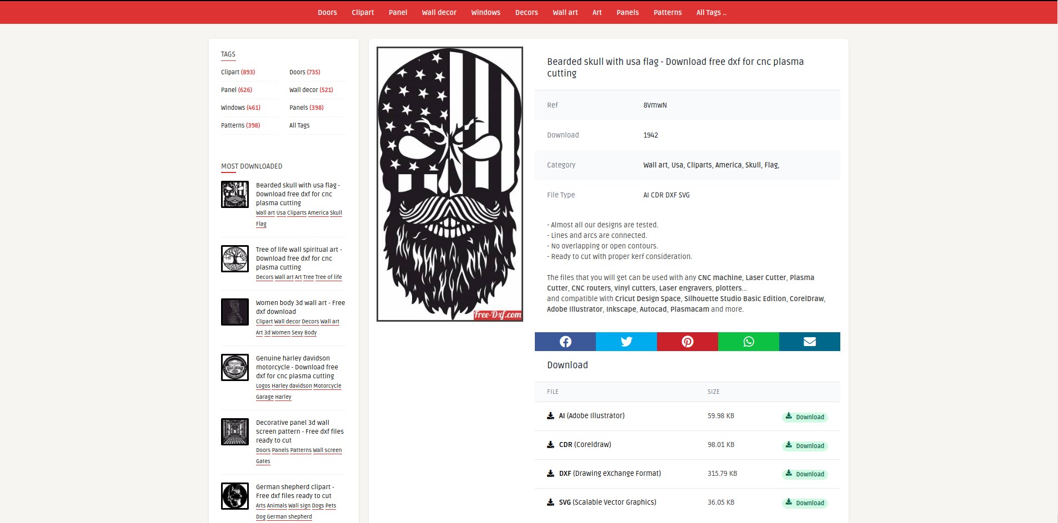Share the design on Twitter

625,342
